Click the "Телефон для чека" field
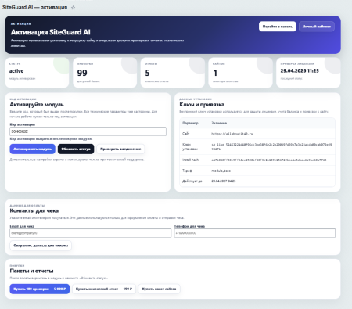This screenshot has height=309, width=352. pyautogui.click(x=255, y=233)
